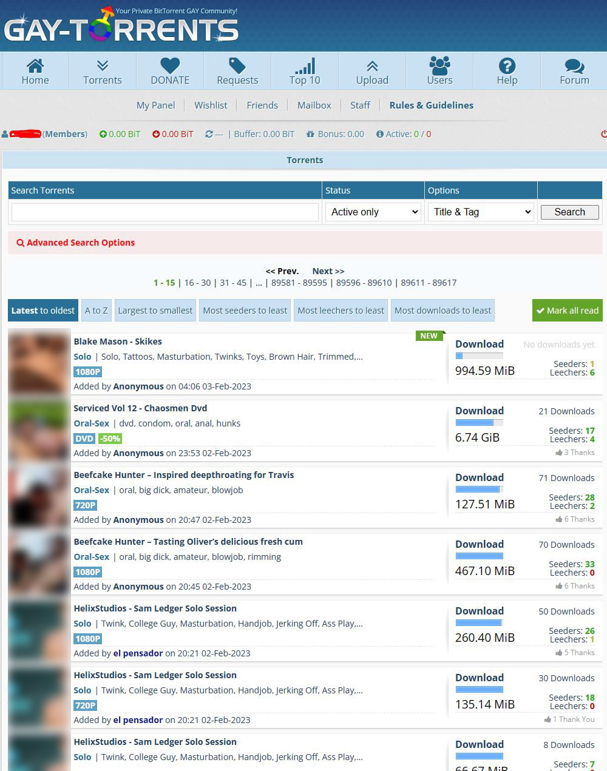Open Requests via the tag icon
Viewport: 607px width, 771px height.
click(x=237, y=66)
